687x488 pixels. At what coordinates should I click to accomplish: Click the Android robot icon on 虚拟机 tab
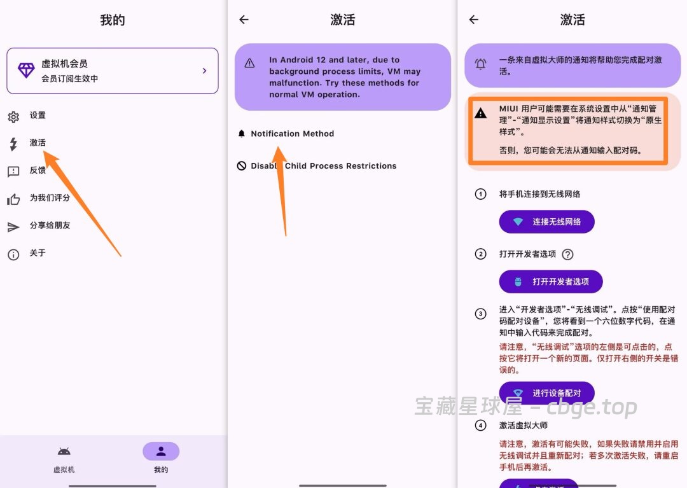point(64,452)
